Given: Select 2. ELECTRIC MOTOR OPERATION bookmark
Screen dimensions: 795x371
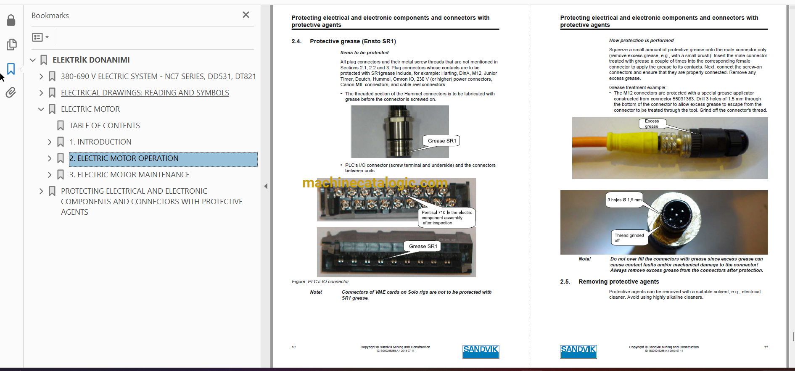Looking at the screenshot, I should coord(163,159).
